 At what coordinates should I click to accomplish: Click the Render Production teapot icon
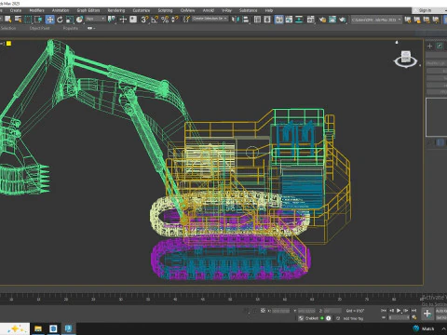point(343,20)
